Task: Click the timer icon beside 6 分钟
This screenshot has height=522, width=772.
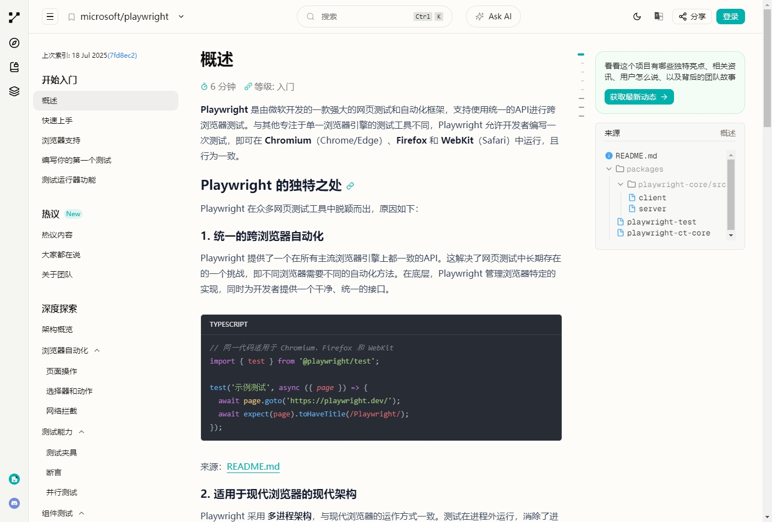Action: [x=204, y=86]
